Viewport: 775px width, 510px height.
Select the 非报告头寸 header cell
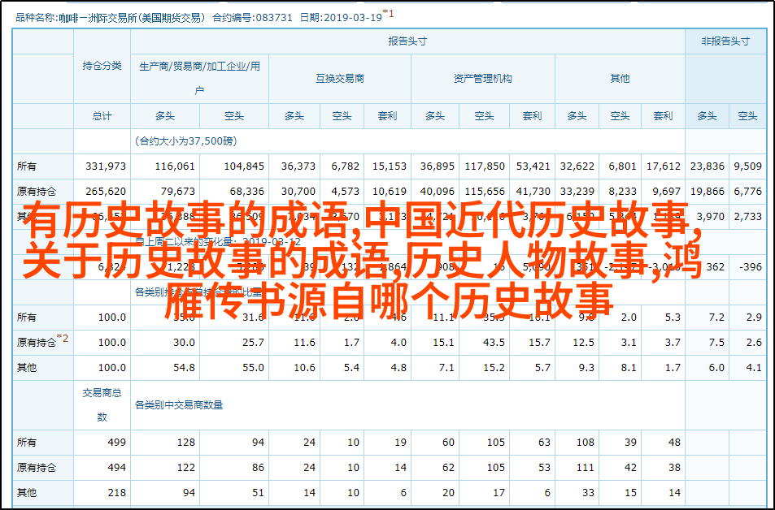tap(725, 41)
